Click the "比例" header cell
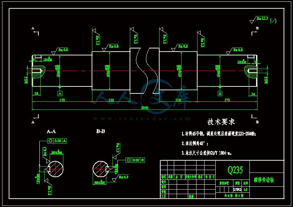This screenshot has height=207, width=293. pos(246,183)
